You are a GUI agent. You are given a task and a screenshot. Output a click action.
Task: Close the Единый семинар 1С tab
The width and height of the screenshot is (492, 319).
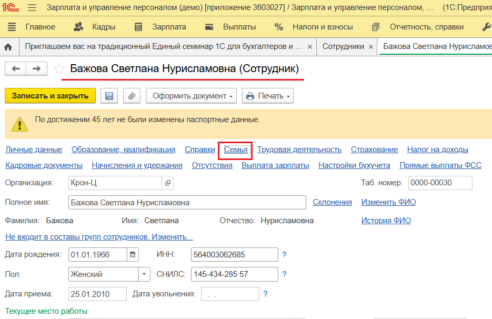click(x=310, y=47)
